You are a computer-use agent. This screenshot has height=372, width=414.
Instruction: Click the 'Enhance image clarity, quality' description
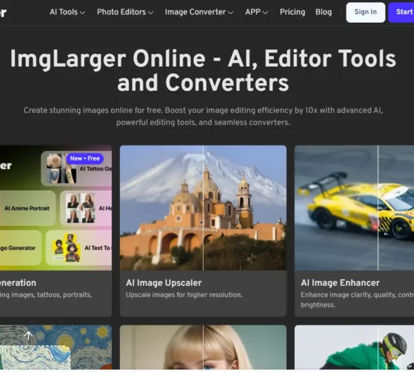click(x=357, y=300)
